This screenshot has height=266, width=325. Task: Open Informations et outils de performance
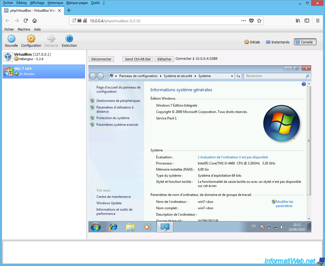coord(114,211)
